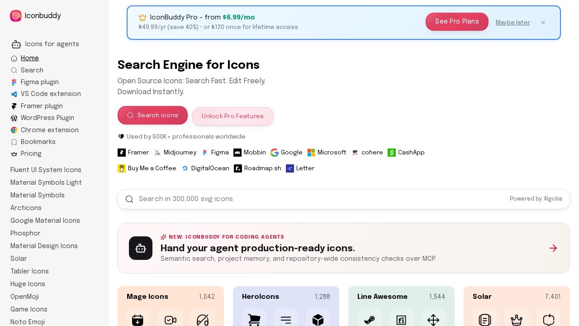Click the Search icons button

152,115
